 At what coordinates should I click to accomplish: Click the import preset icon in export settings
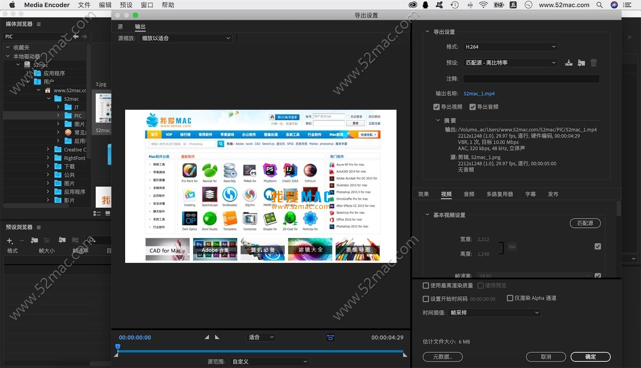coord(581,63)
